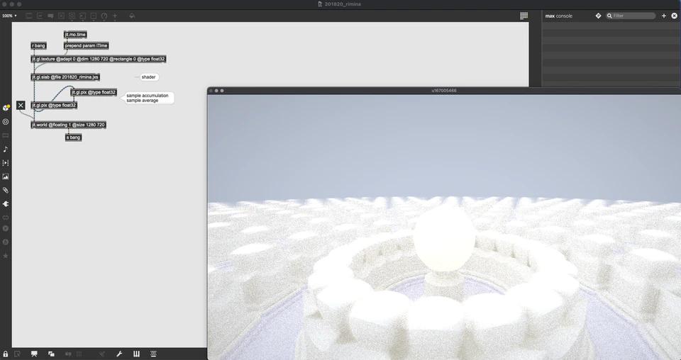Click the wrench inspector icon in bottom toolbar

tap(119, 354)
